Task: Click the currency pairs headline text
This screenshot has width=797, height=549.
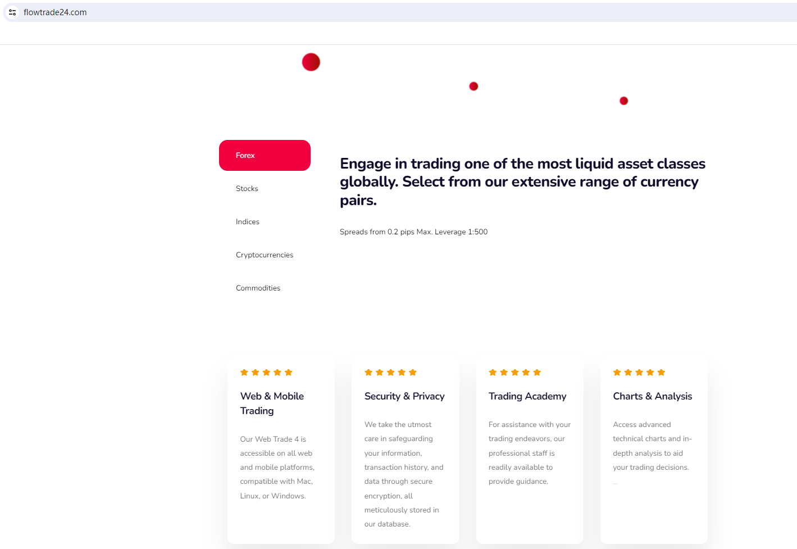Action: tap(522, 182)
